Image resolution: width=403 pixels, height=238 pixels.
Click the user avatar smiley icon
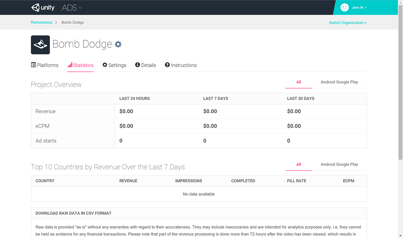[x=344, y=7]
